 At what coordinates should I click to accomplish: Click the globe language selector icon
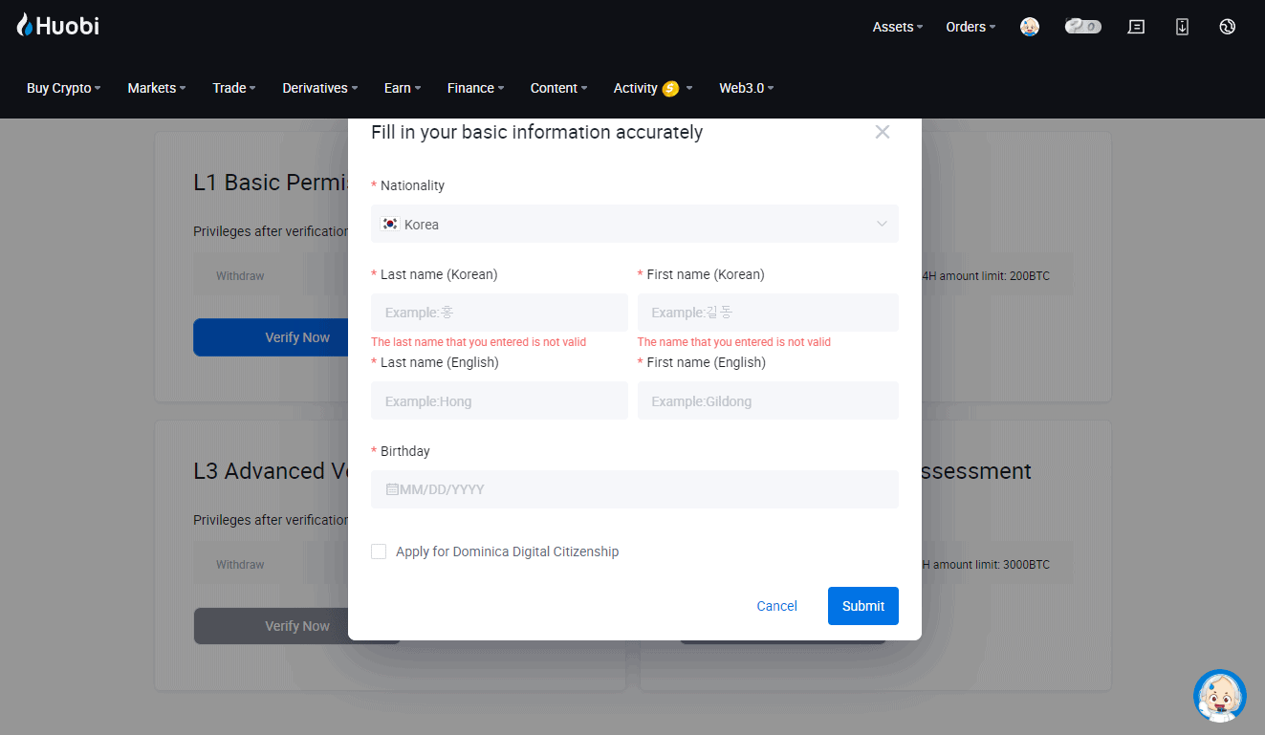(1227, 27)
